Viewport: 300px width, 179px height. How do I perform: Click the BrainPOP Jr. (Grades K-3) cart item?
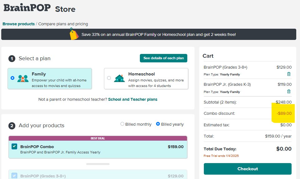pyautogui.click(x=227, y=84)
